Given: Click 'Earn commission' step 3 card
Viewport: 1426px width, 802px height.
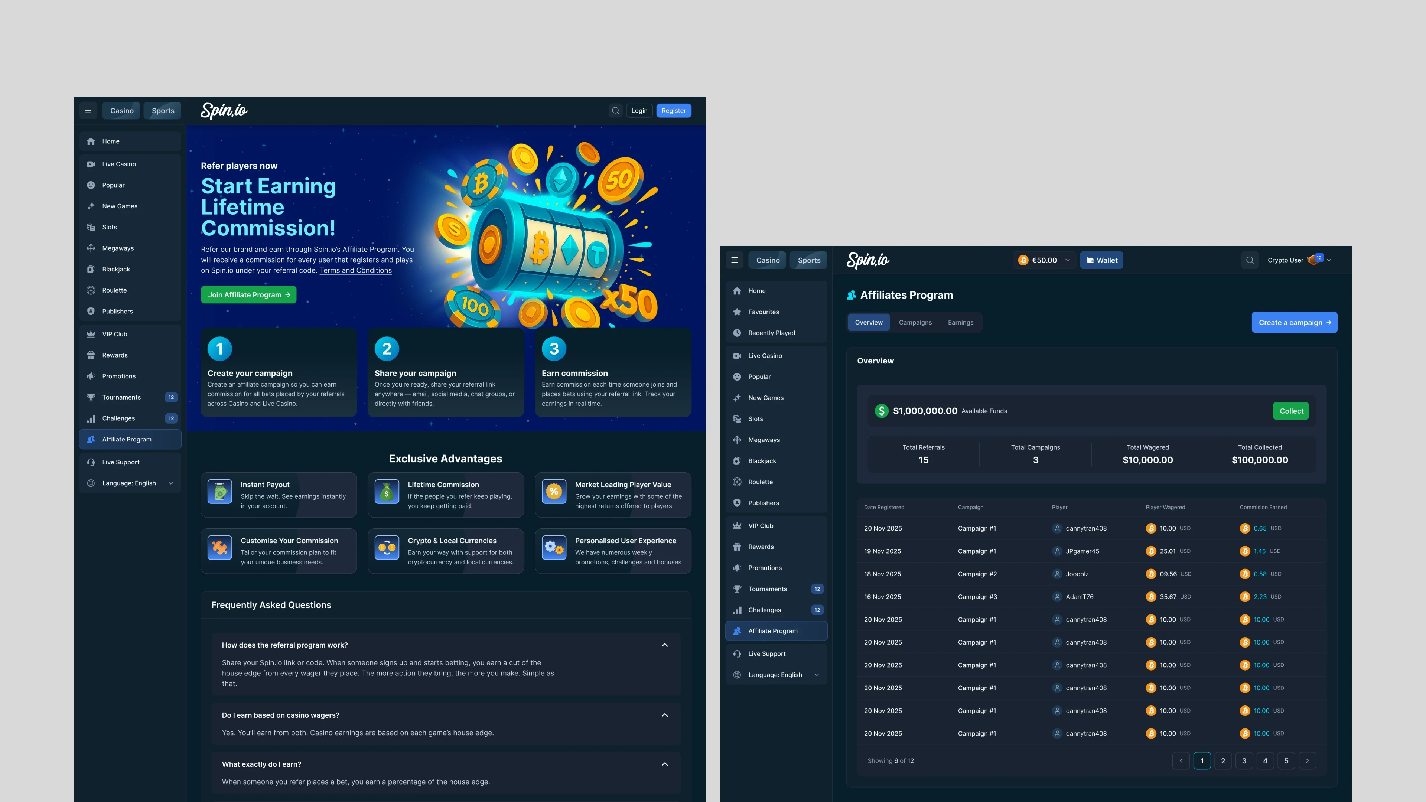Looking at the screenshot, I should pos(613,372).
